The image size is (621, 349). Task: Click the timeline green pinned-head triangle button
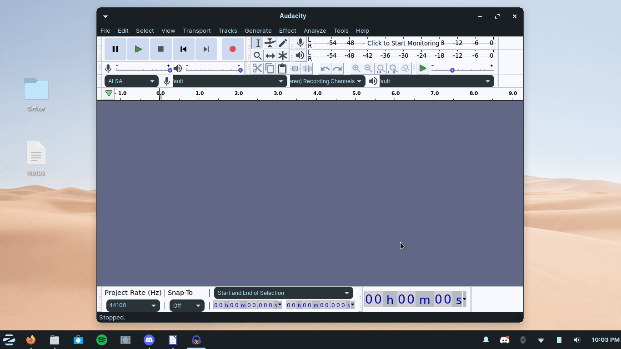109,94
